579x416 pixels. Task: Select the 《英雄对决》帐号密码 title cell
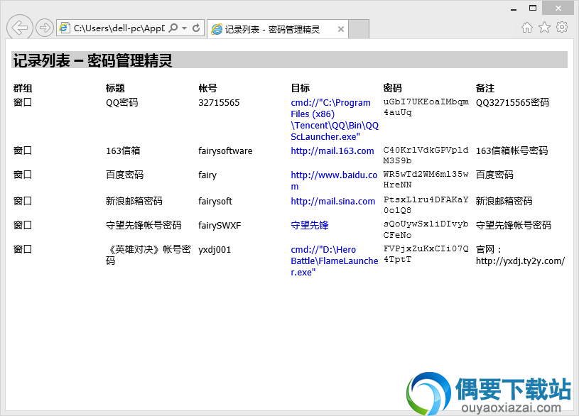[148, 255]
